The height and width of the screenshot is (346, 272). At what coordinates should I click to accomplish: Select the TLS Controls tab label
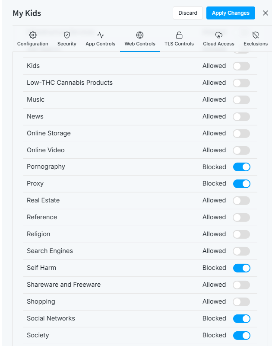(179, 44)
